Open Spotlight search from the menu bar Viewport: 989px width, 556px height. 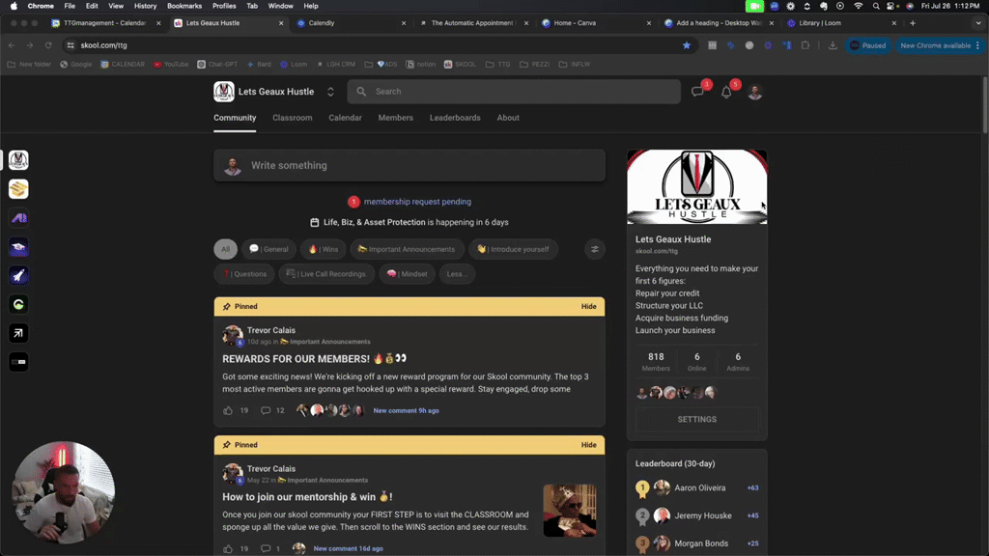tap(874, 5)
